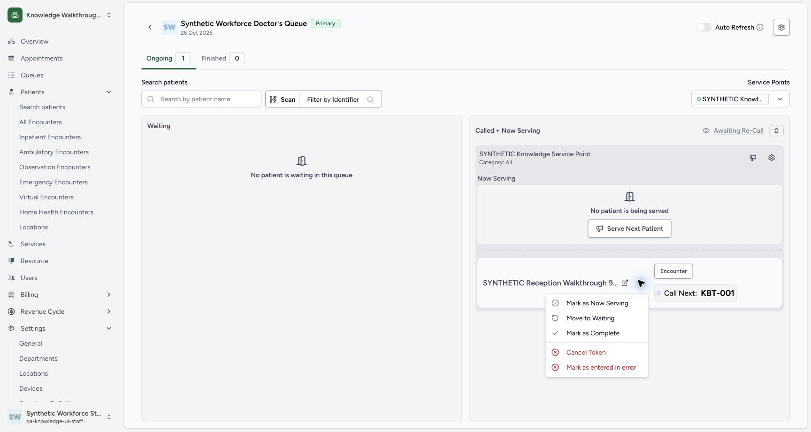Click the Resource sidebar icon

[11, 261]
